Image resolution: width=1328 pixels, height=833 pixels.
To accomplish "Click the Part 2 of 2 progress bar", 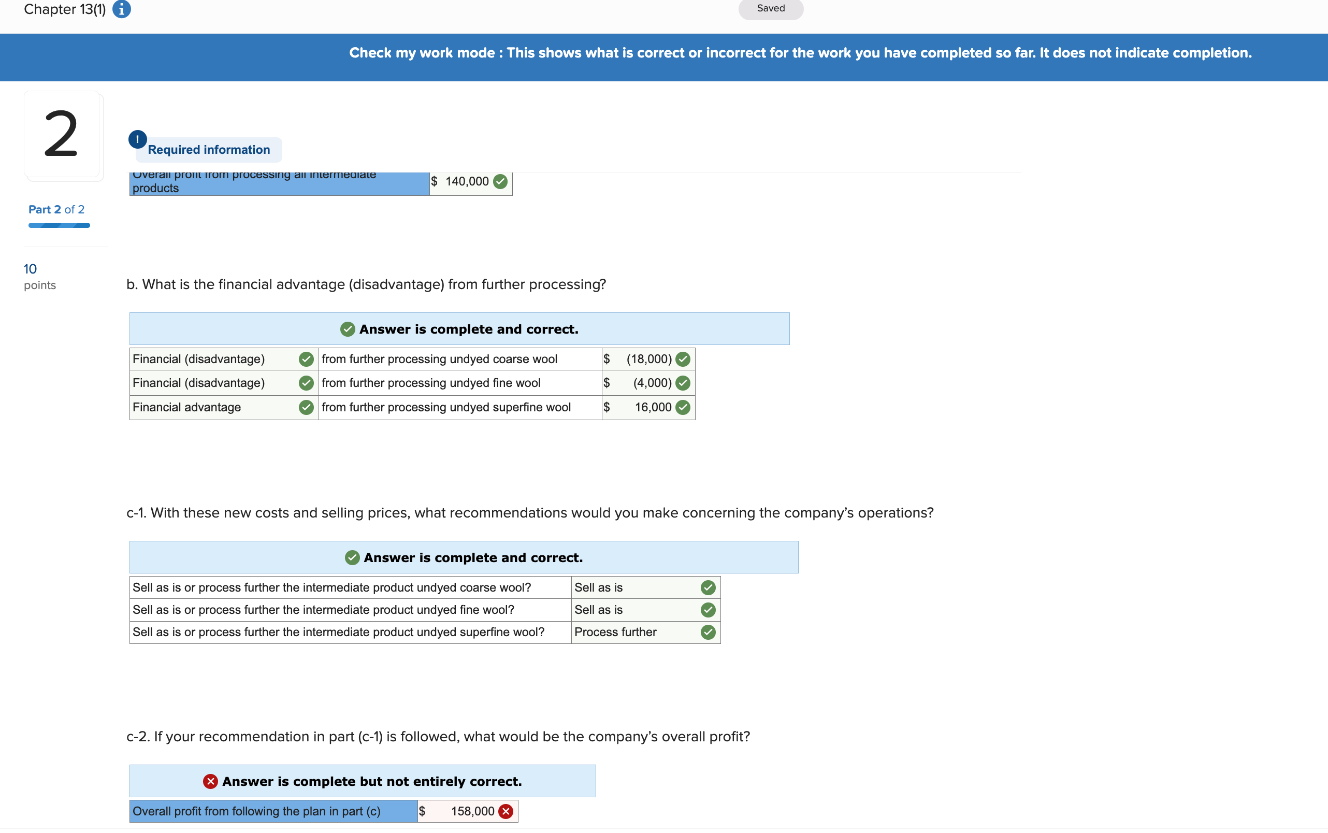I will coord(59,225).
